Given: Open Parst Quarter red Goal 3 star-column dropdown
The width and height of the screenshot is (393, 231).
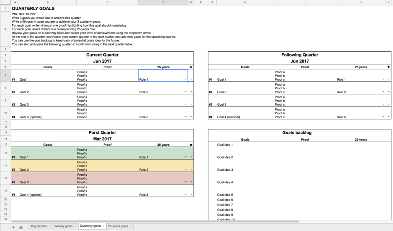Looking at the screenshot, I should [x=191, y=182].
